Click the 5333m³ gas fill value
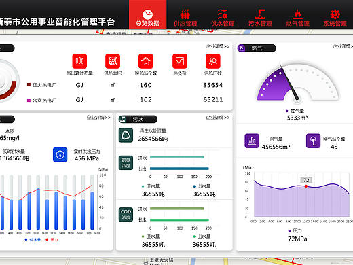The height and width of the screenshot is (265, 353). coord(297,118)
